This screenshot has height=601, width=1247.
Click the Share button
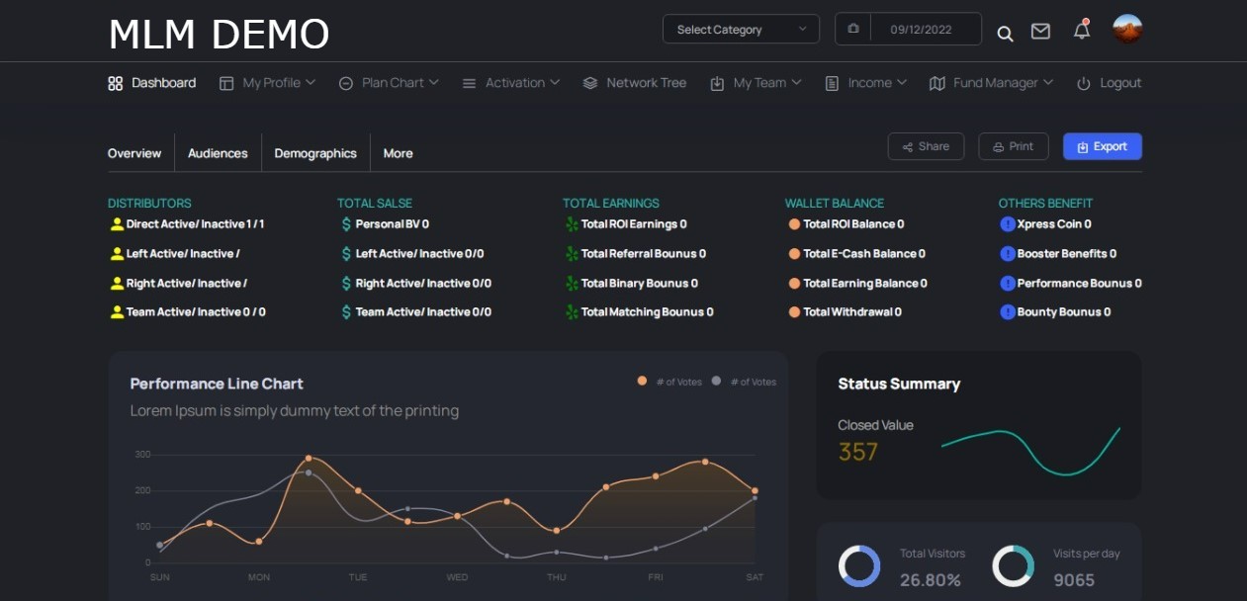click(926, 146)
